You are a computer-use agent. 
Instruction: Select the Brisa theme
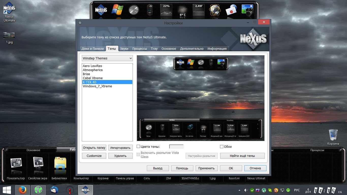tap(107, 74)
